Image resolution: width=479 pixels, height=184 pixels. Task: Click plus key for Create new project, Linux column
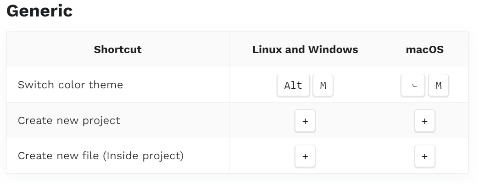[x=305, y=121]
